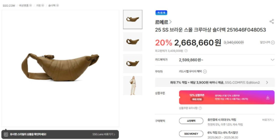Click the 쇼핑혜택 pill button
Viewport: 280px width, 140px height.
[x=191, y=121]
